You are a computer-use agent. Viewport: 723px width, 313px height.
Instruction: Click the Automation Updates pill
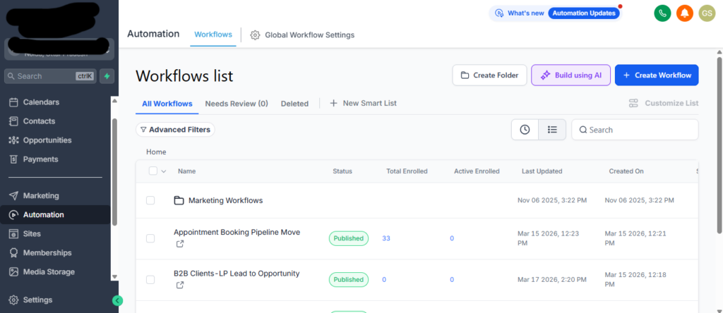pos(584,13)
